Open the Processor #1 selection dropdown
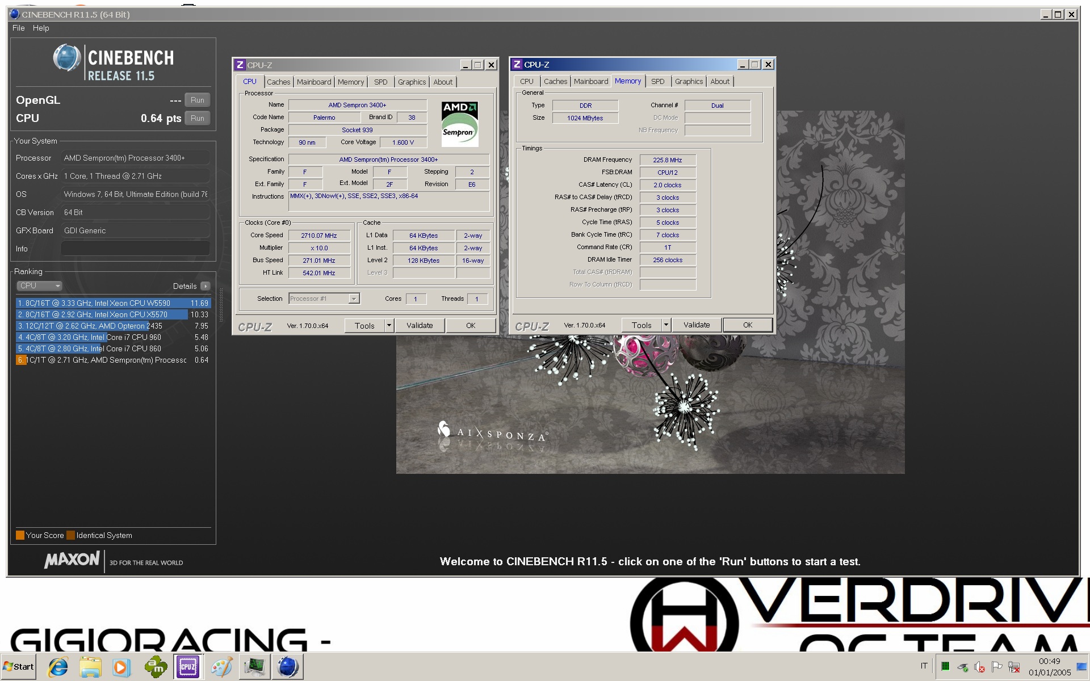This screenshot has width=1090, height=681. [x=324, y=299]
